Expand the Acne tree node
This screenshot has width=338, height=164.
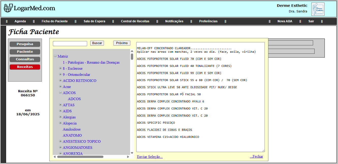point(60,86)
